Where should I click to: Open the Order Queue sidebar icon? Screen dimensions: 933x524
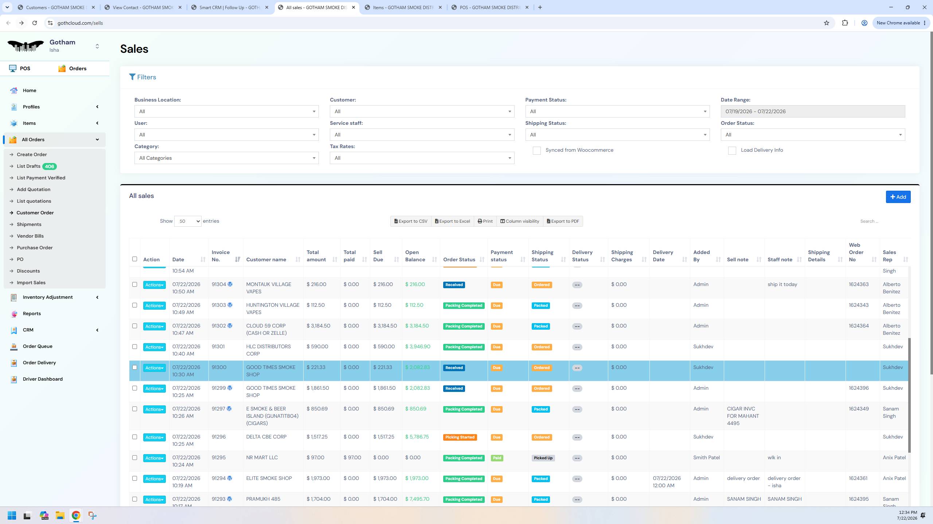(14, 346)
